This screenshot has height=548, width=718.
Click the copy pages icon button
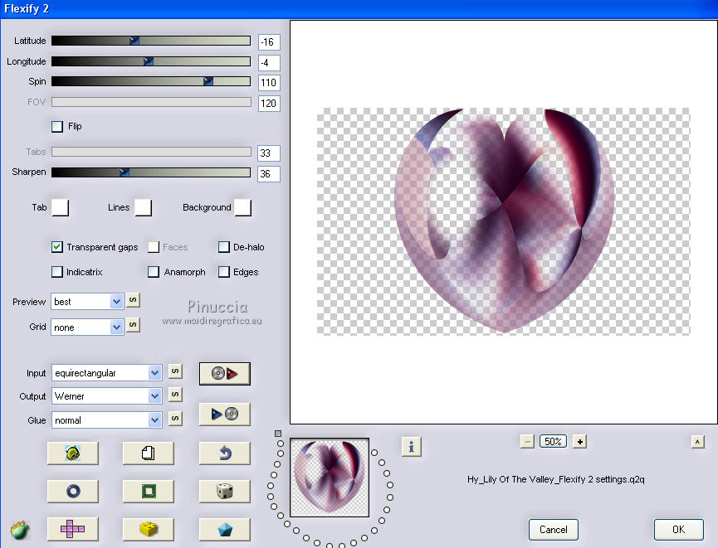(149, 453)
